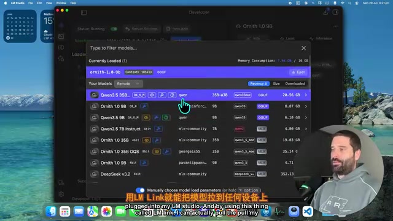This screenshot has width=393, height=221.
Task: Select the DeepSeek v3.2 model name
Action: click(x=115, y=174)
